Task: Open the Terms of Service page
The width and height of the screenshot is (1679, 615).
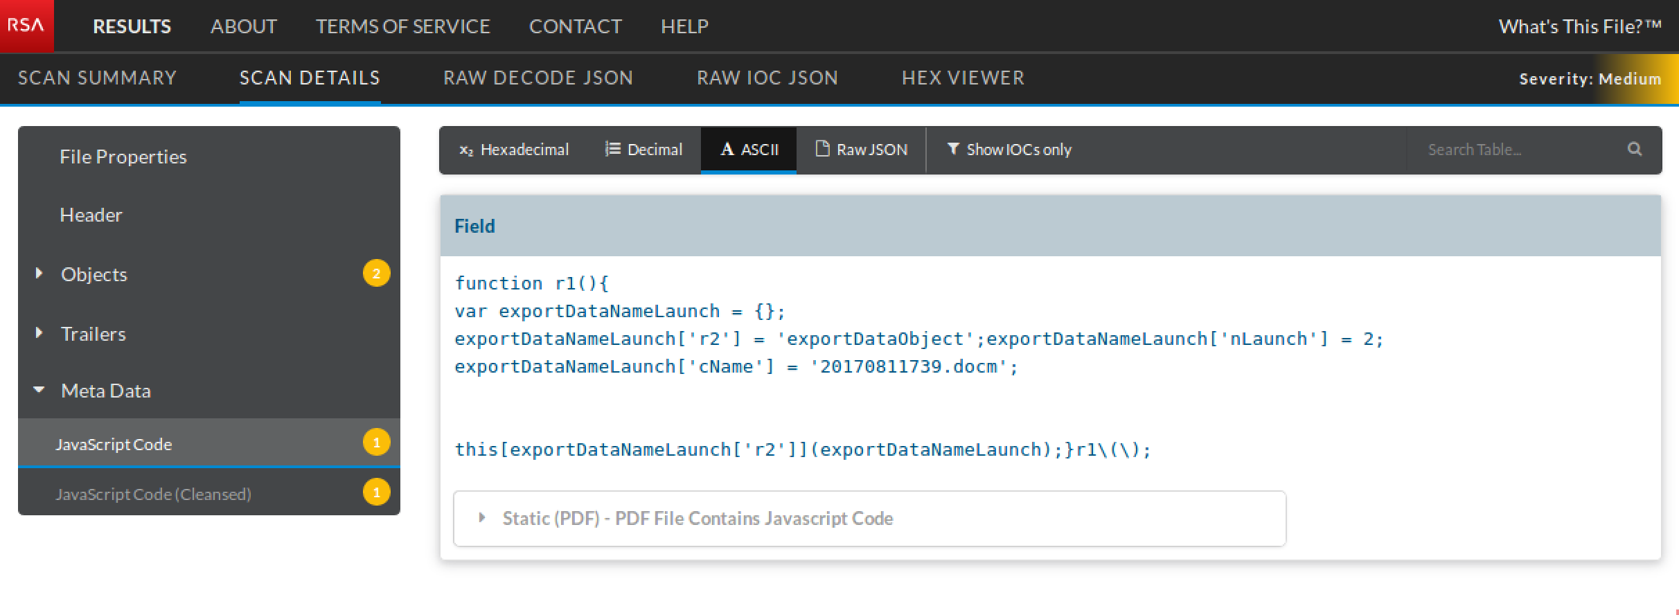Action: coord(402,26)
